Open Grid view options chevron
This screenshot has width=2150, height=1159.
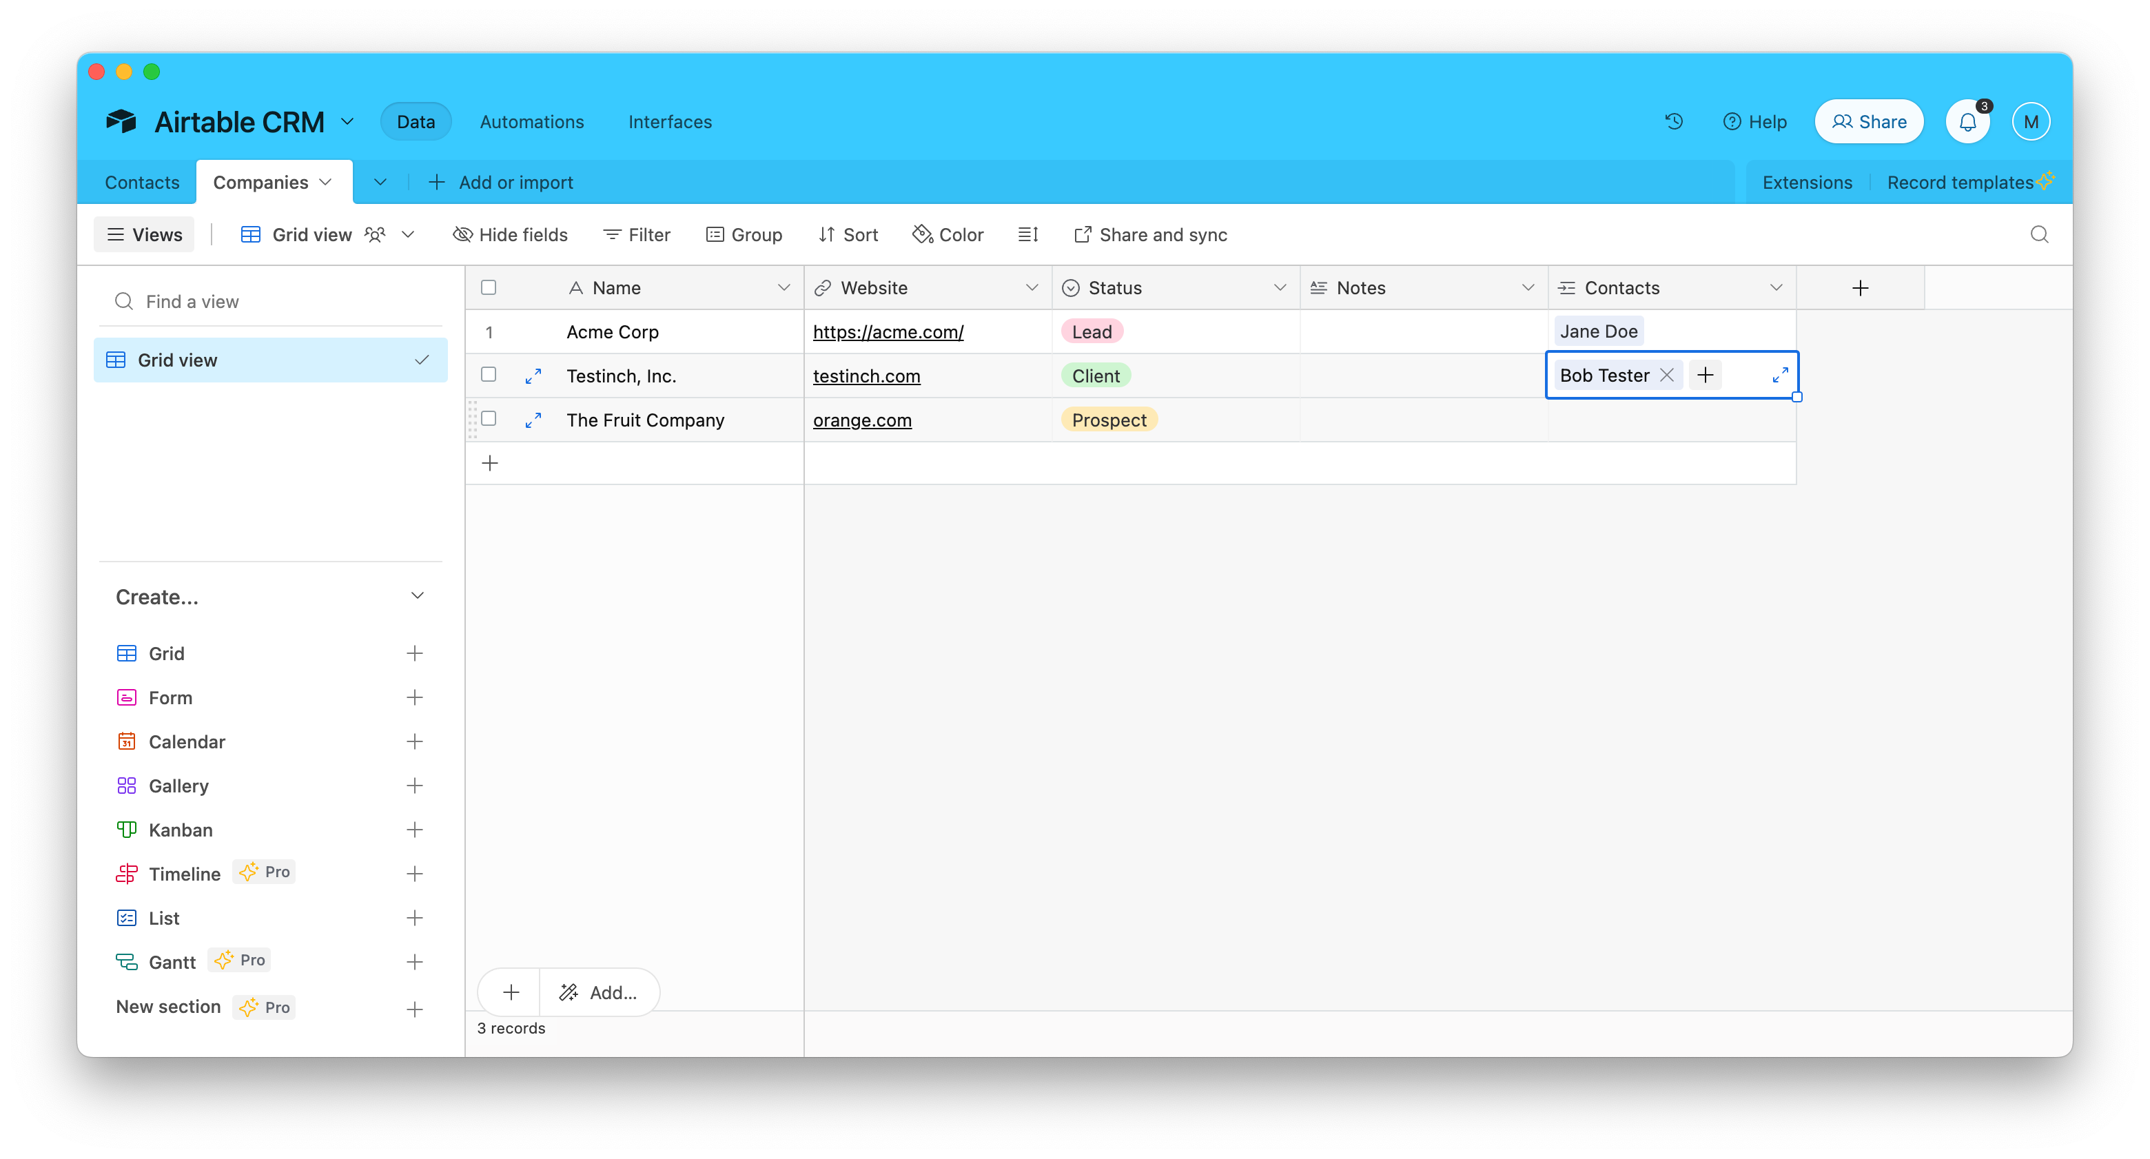click(407, 234)
